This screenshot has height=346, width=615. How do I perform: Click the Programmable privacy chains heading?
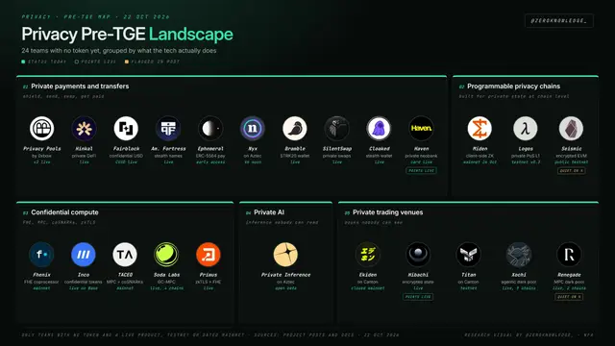coord(513,86)
